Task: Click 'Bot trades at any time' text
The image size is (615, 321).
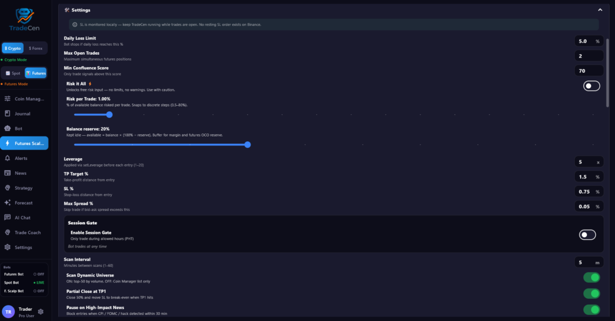Action: point(88,246)
